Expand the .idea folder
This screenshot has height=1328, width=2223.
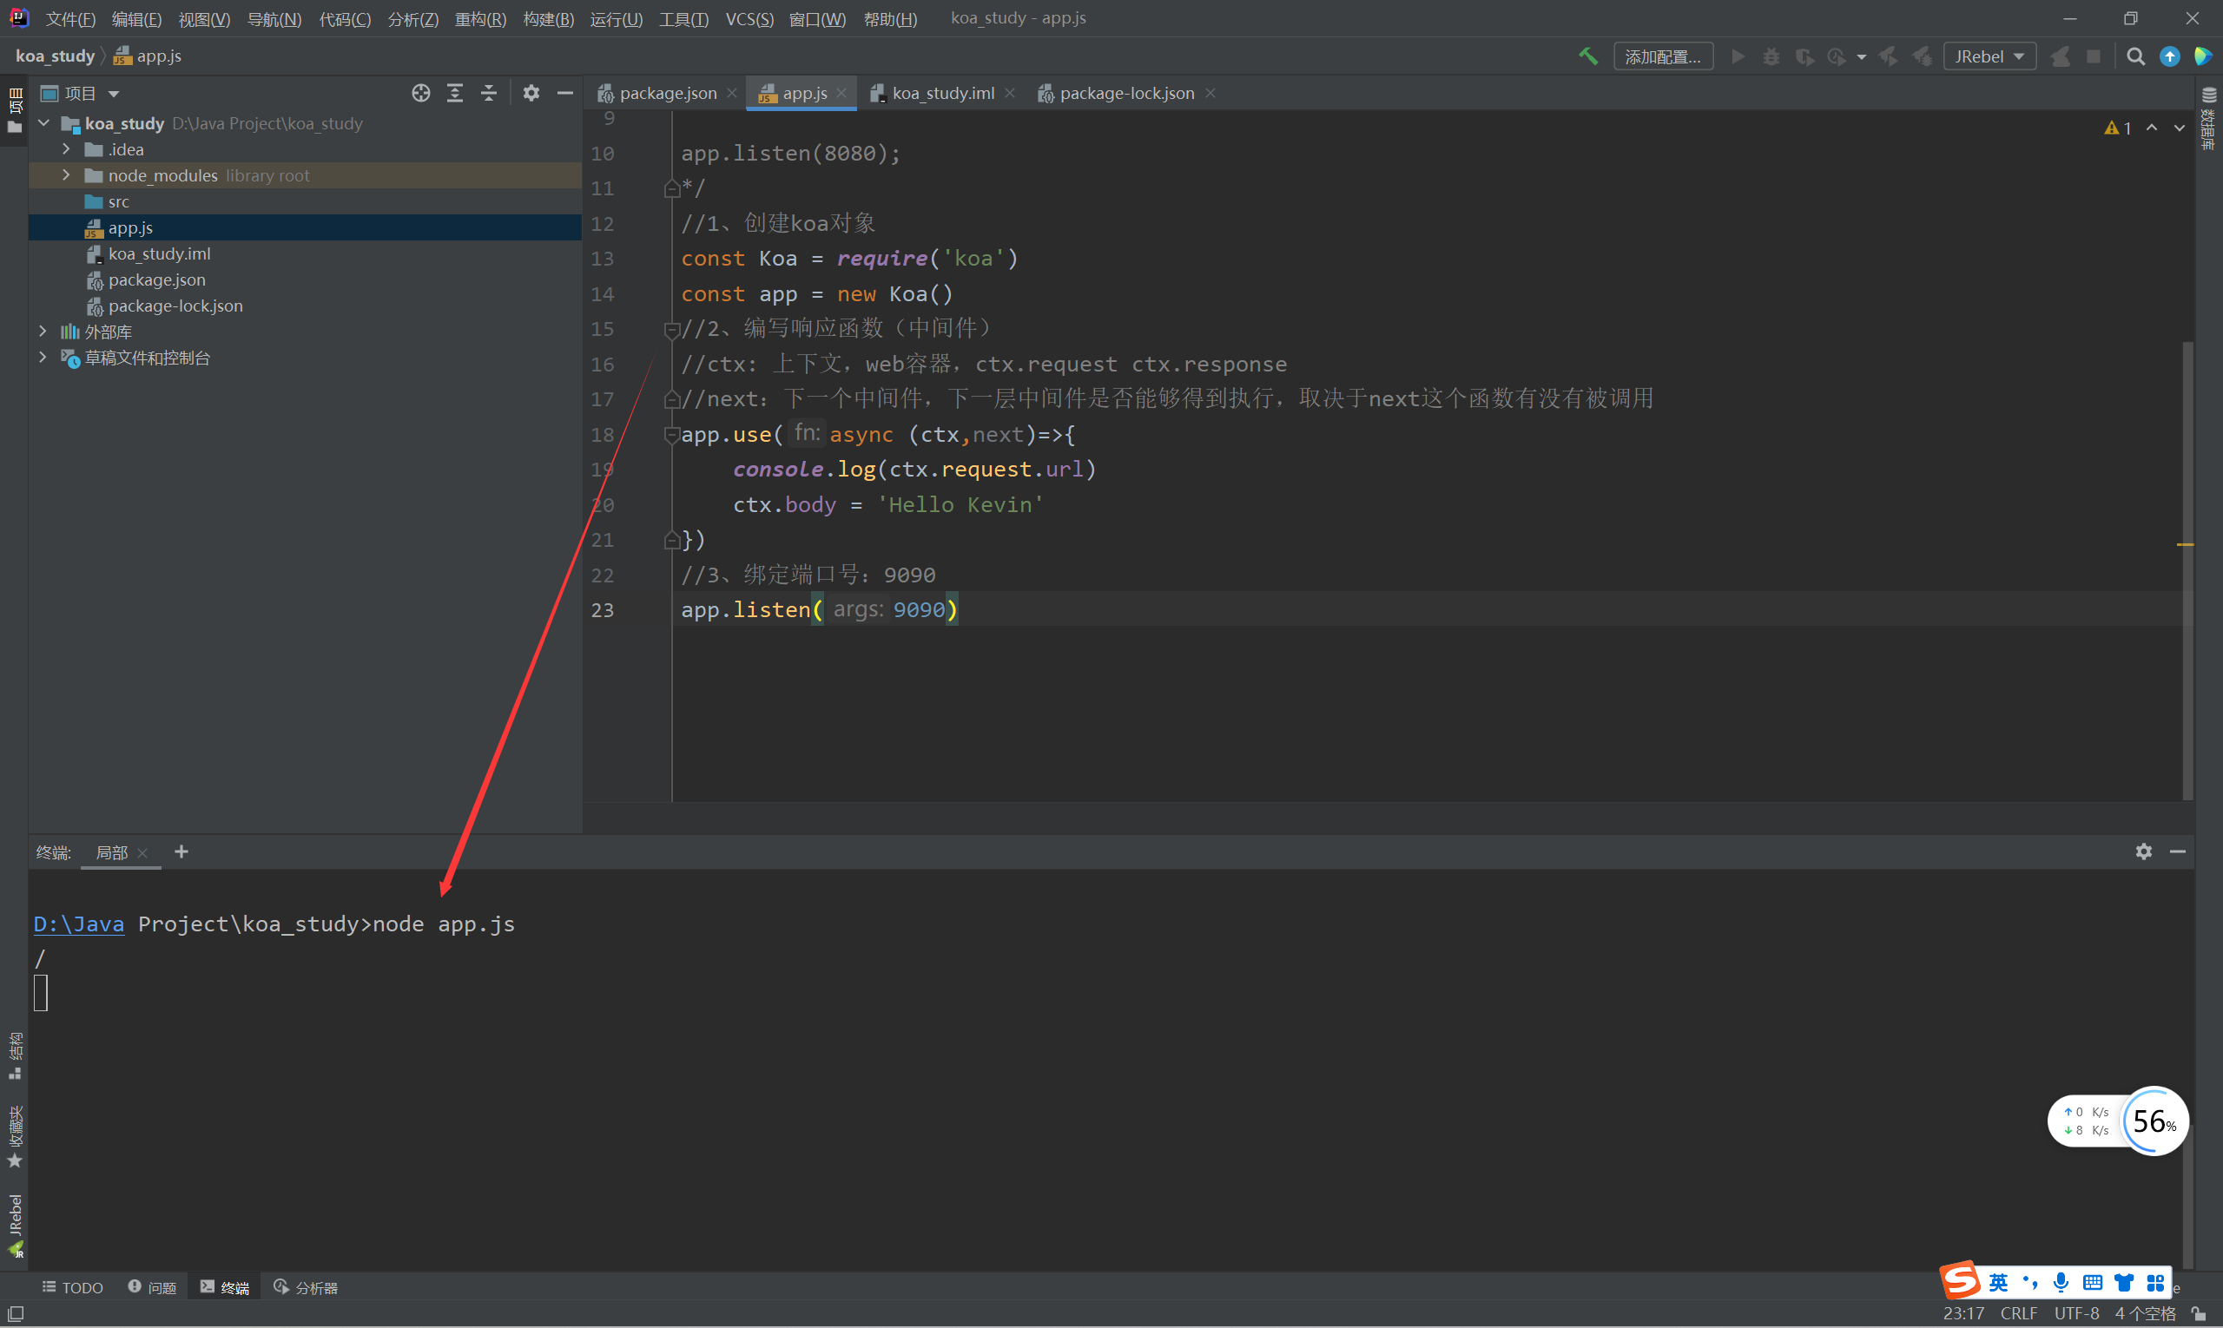[x=66, y=149]
